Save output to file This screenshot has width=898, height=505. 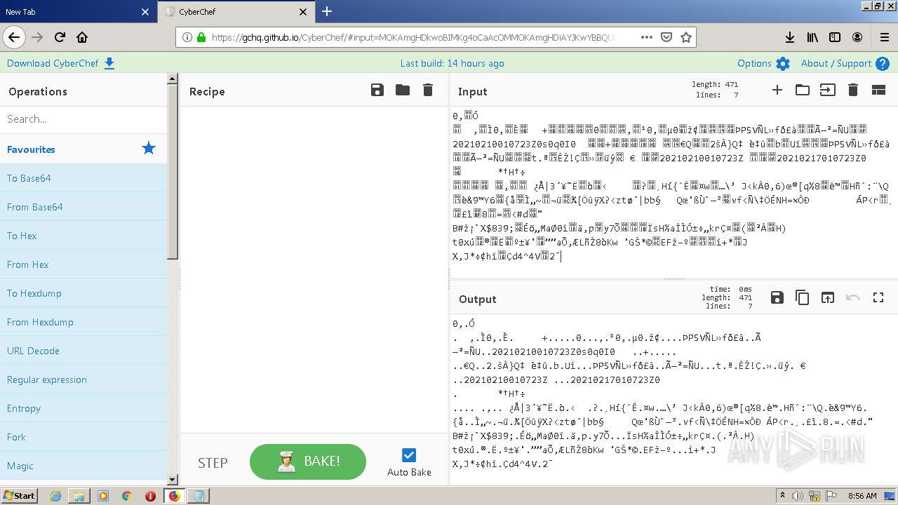(x=777, y=297)
